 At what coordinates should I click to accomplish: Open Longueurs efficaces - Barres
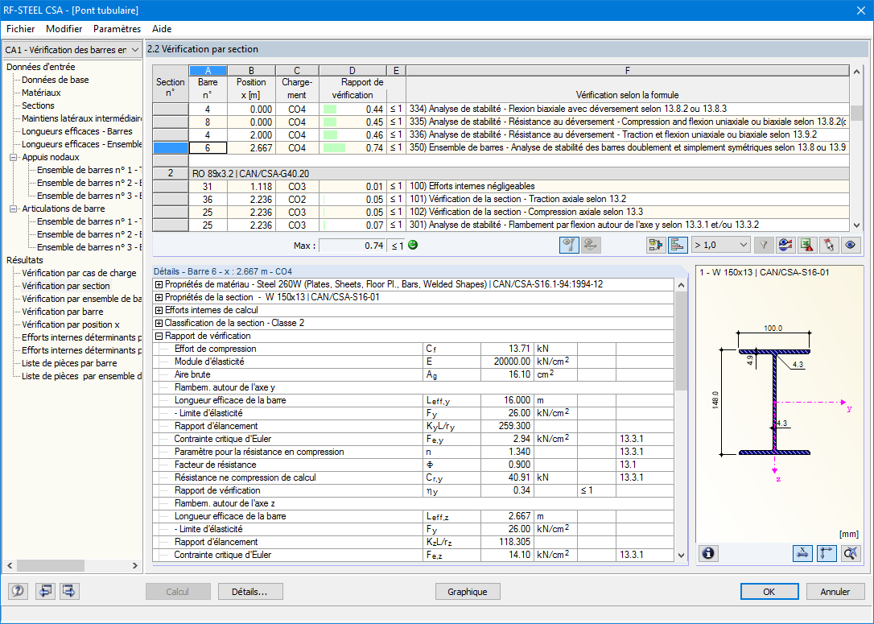coord(77,131)
